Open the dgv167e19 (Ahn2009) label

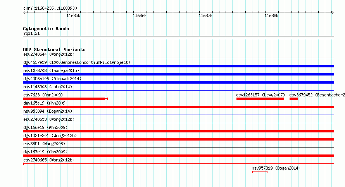click(45, 152)
